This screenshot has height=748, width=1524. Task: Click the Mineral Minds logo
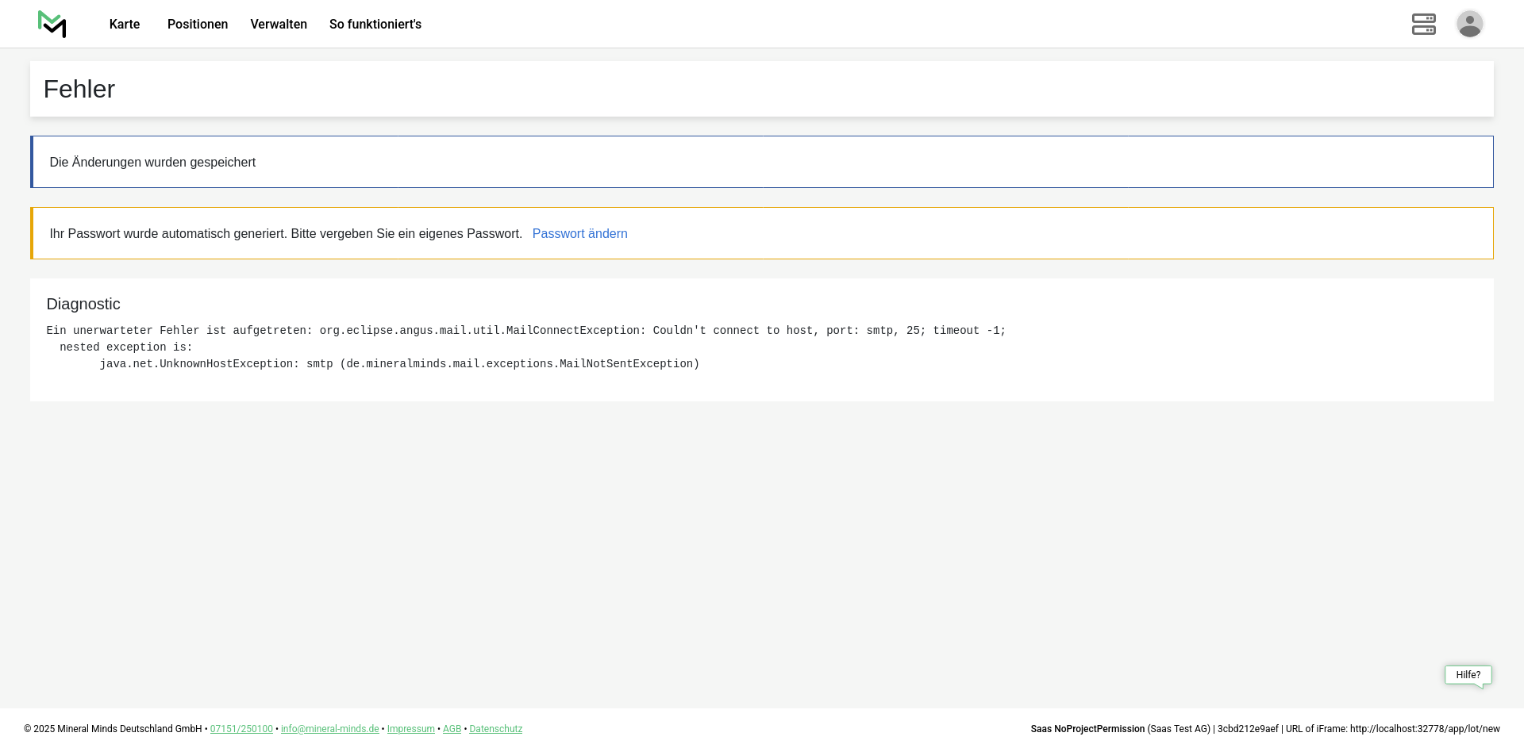pyautogui.click(x=52, y=24)
